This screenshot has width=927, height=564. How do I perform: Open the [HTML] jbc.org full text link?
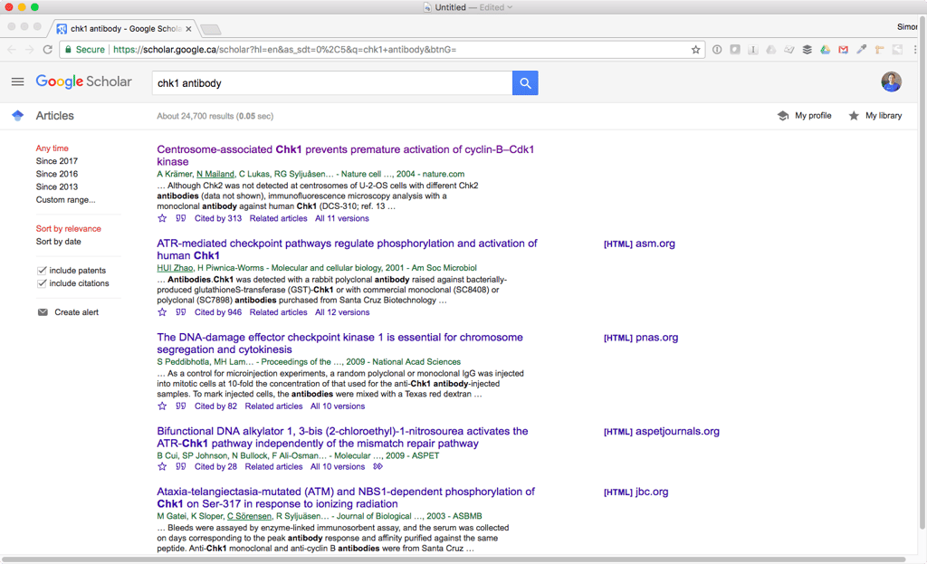(x=636, y=492)
